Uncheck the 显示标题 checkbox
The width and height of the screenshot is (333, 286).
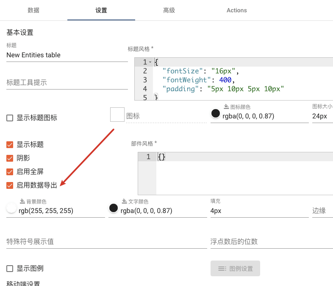point(10,145)
